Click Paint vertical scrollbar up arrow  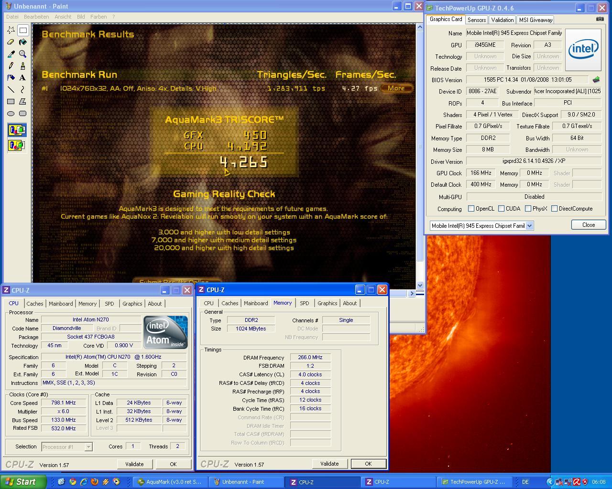pos(420,27)
